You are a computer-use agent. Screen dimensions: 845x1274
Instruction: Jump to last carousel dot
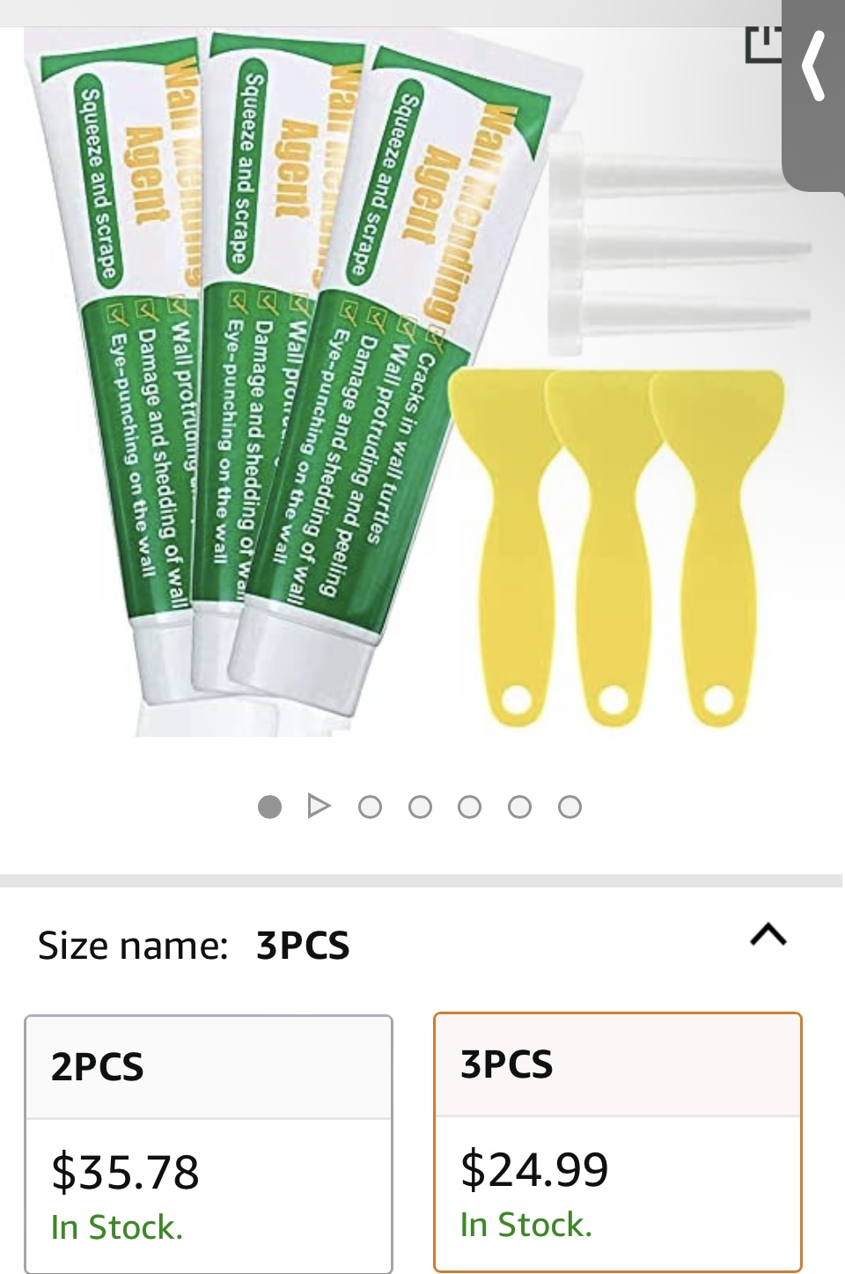pyautogui.click(x=569, y=806)
